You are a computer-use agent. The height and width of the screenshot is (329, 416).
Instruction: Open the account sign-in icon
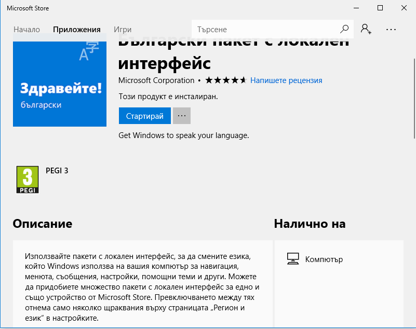(366, 29)
